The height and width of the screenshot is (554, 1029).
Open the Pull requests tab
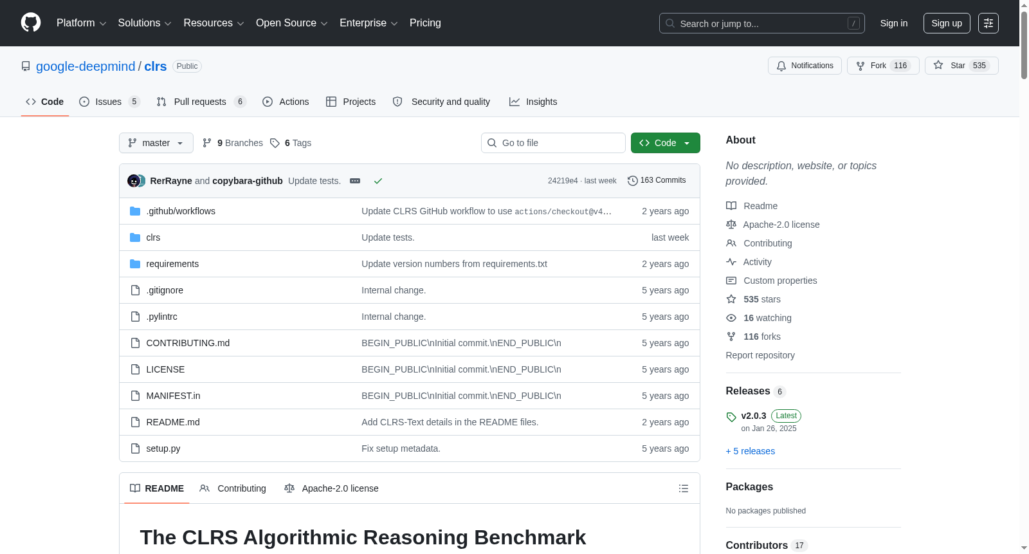coord(201,102)
